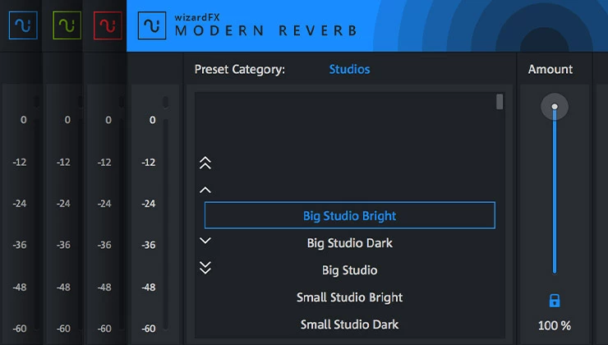Click the preset list scrollbar thumb
Viewport: 608px width, 345px height.
[x=500, y=102]
